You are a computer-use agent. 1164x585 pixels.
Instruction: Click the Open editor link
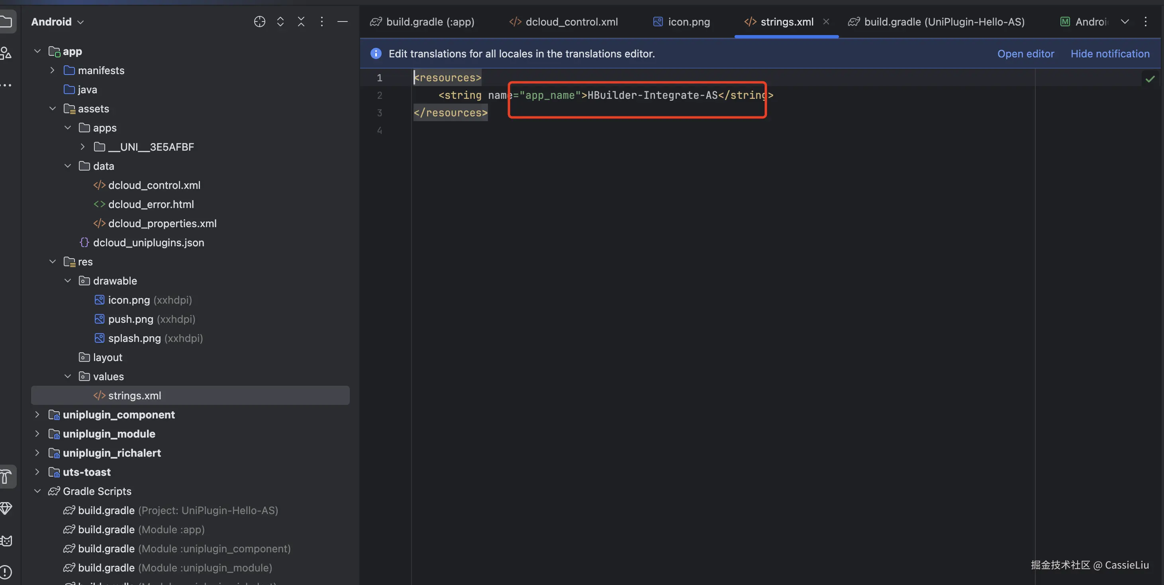click(x=1025, y=54)
